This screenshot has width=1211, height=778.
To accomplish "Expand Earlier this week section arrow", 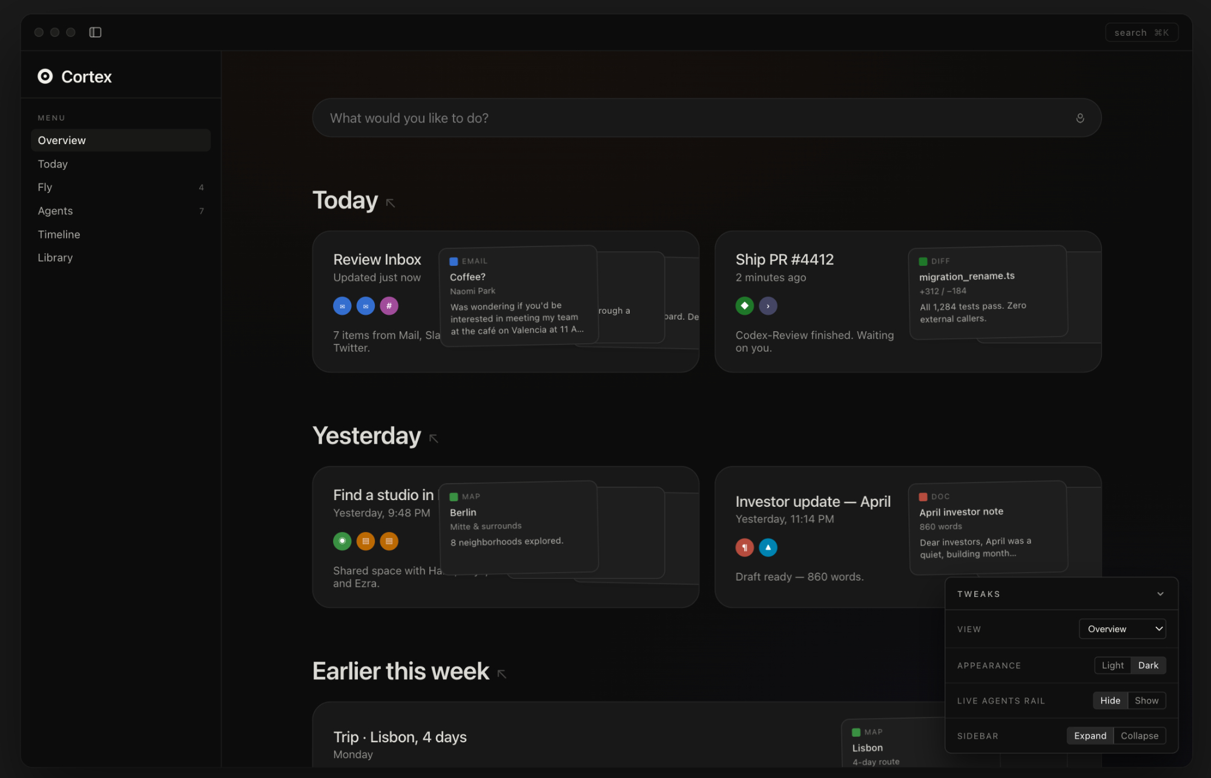I will [x=502, y=674].
